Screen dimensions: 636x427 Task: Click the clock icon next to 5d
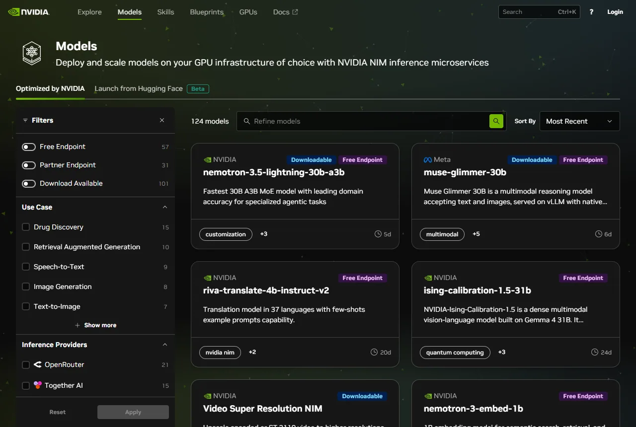click(x=378, y=234)
